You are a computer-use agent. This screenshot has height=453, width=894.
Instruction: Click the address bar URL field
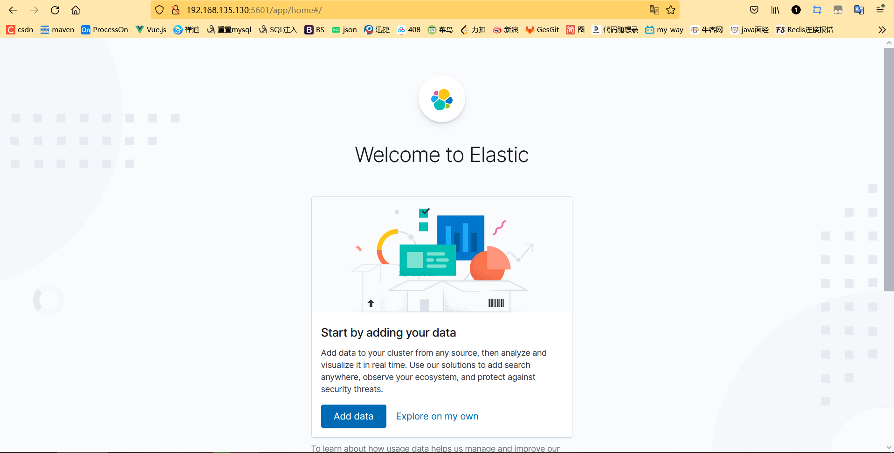click(x=415, y=10)
